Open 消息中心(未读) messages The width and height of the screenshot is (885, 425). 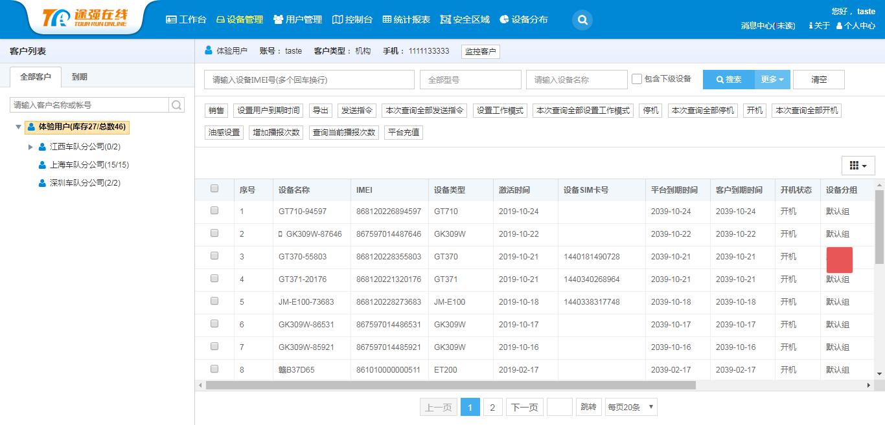click(768, 26)
